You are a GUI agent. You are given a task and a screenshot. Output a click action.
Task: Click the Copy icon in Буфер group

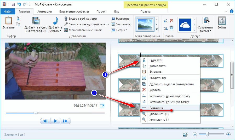click(x=18, y=24)
